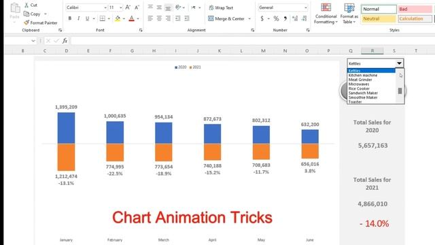Image resolution: width=435 pixels, height=245 pixels.
Task: Toggle Italic formatting
Action: [x=79, y=18]
